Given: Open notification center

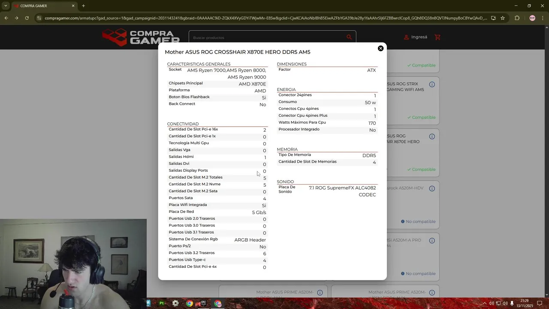Looking at the screenshot, I should pyautogui.click(x=540, y=303).
